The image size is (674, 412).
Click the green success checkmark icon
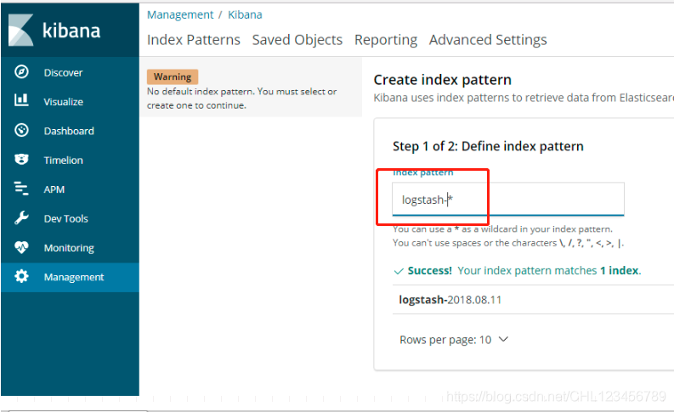click(x=399, y=271)
